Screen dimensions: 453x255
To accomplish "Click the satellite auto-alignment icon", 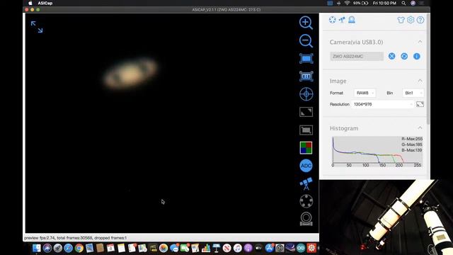I will pos(306,183).
